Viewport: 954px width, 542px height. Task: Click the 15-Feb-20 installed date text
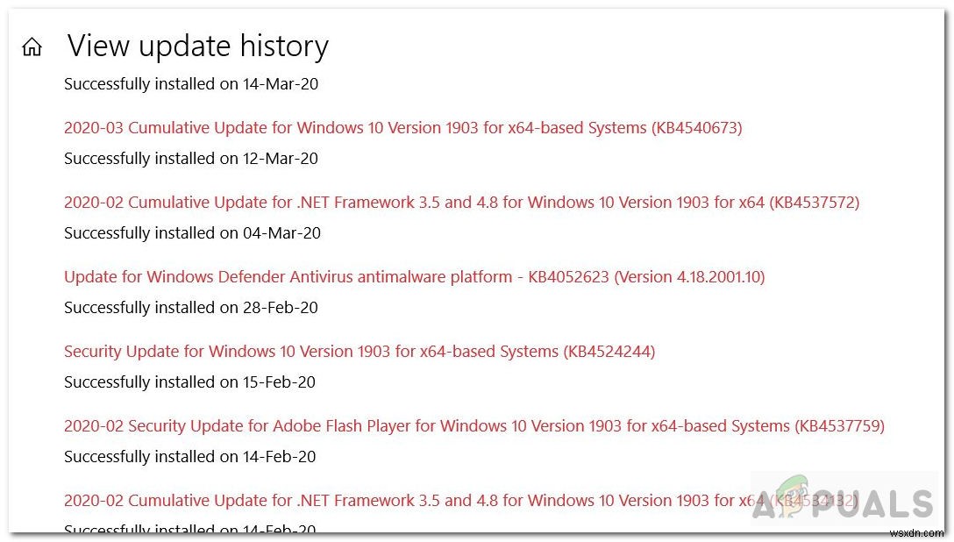[191, 382]
